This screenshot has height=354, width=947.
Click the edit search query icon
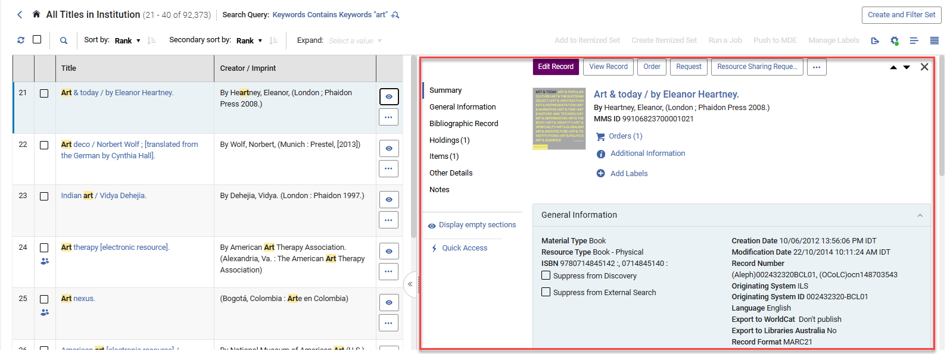[x=395, y=15]
